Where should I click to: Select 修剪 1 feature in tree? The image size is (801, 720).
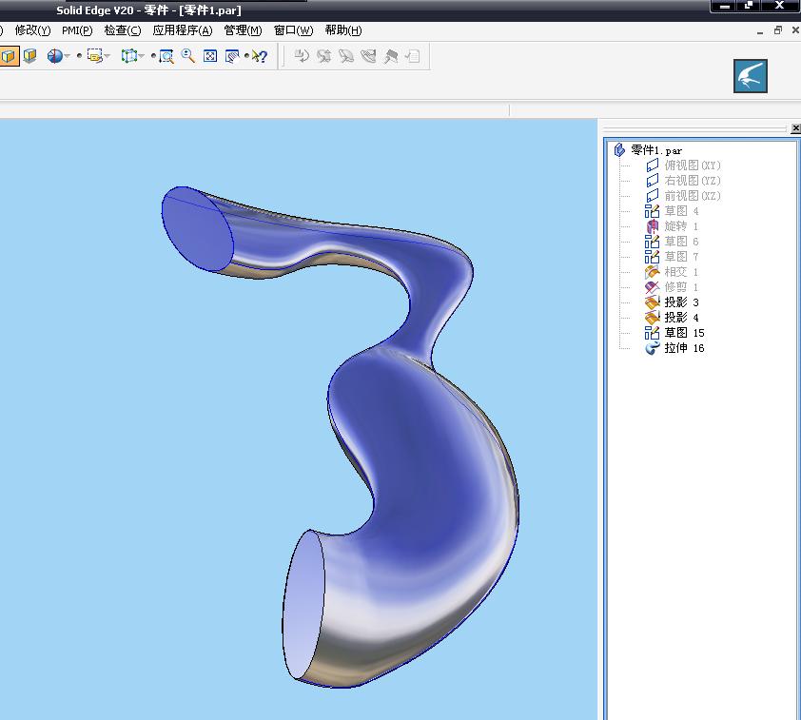coord(681,287)
